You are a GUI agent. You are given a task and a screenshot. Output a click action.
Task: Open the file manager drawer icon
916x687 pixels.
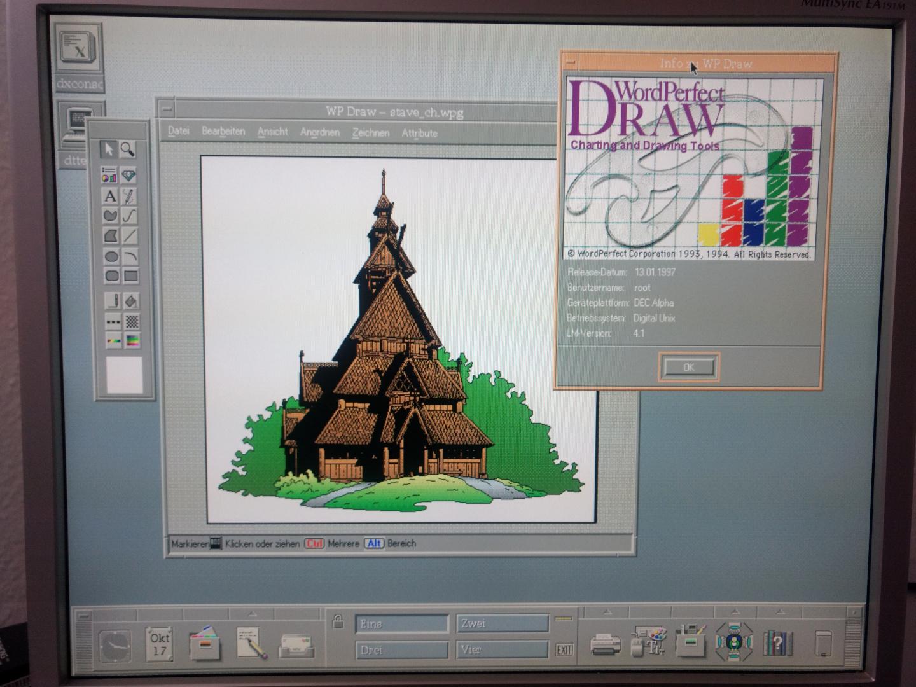(205, 644)
